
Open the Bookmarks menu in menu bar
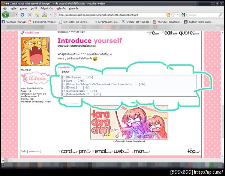point(46,9)
